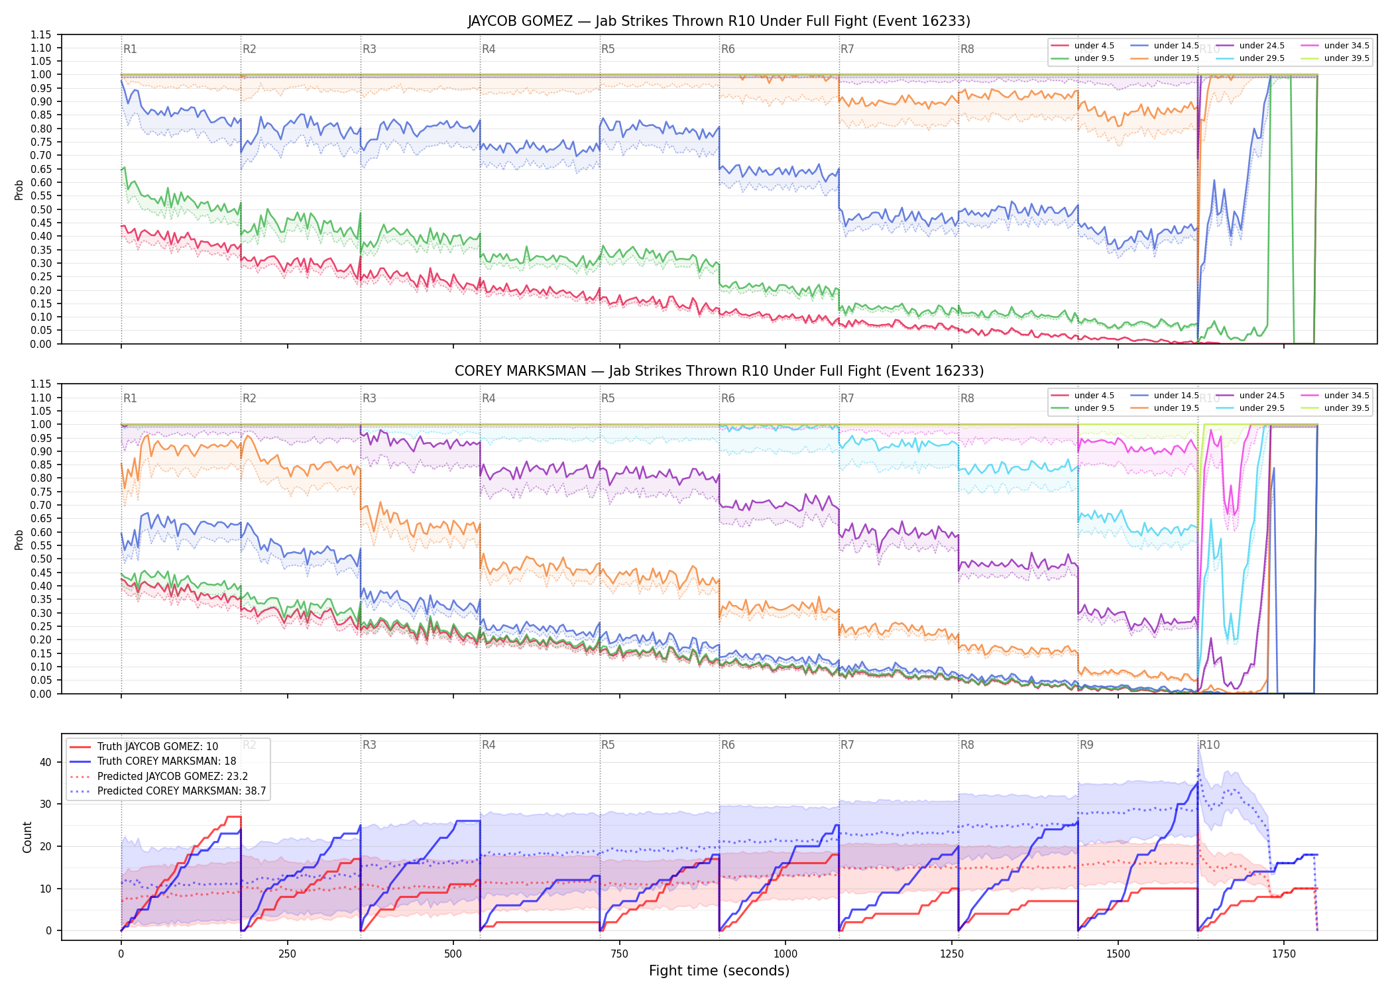Click the R7 round label in Marksman chart
Screen dimensions: 1392x994
pyautogui.click(x=847, y=398)
